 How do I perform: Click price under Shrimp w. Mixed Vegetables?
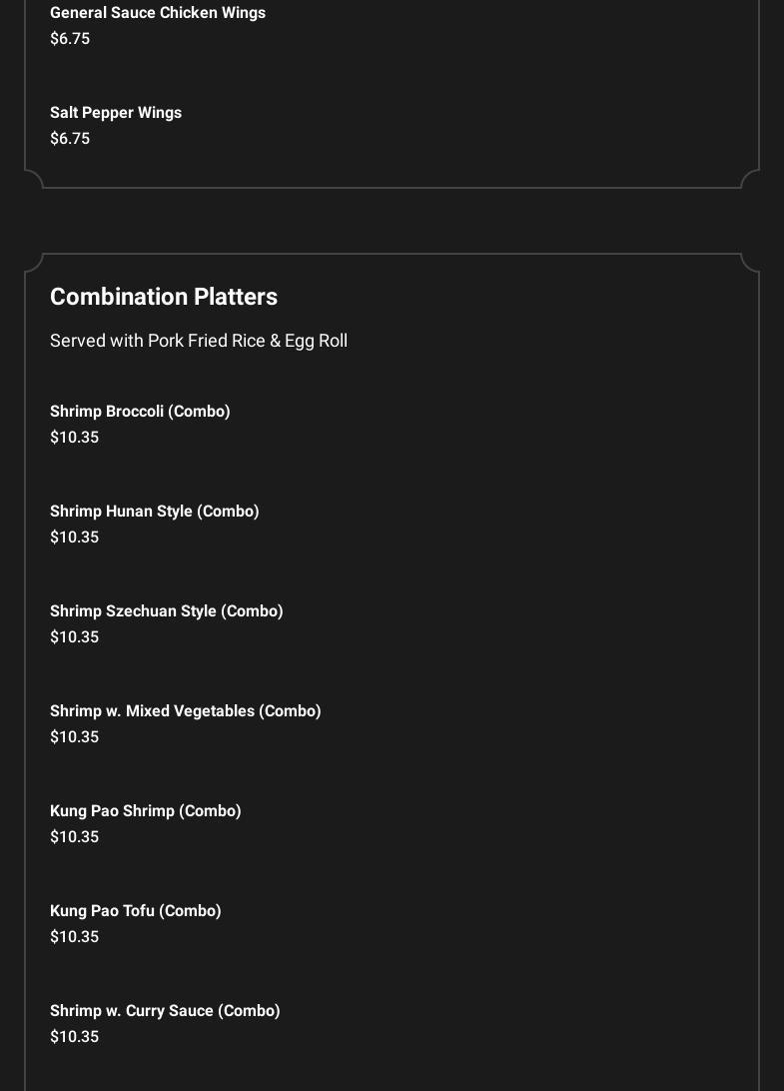coord(75,737)
